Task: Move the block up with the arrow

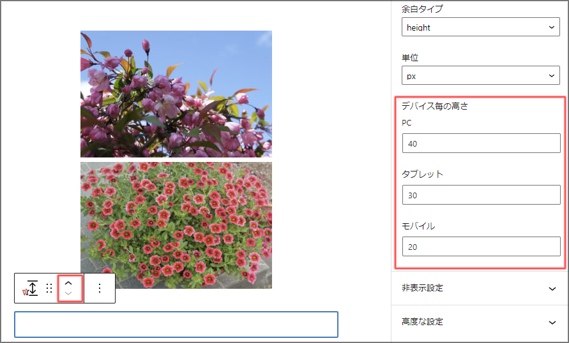Action: (x=69, y=282)
